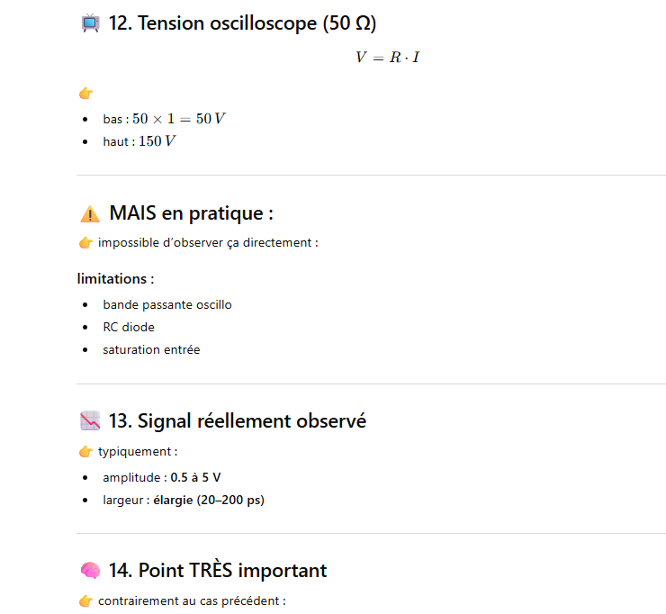Click the V = R · I formula
The width and height of the screenshot is (666, 614).
pyautogui.click(x=387, y=58)
